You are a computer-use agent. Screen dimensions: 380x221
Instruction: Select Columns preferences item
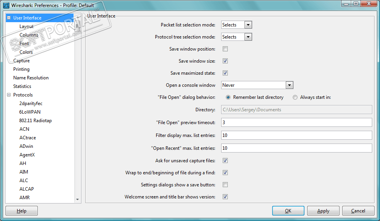click(29, 35)
